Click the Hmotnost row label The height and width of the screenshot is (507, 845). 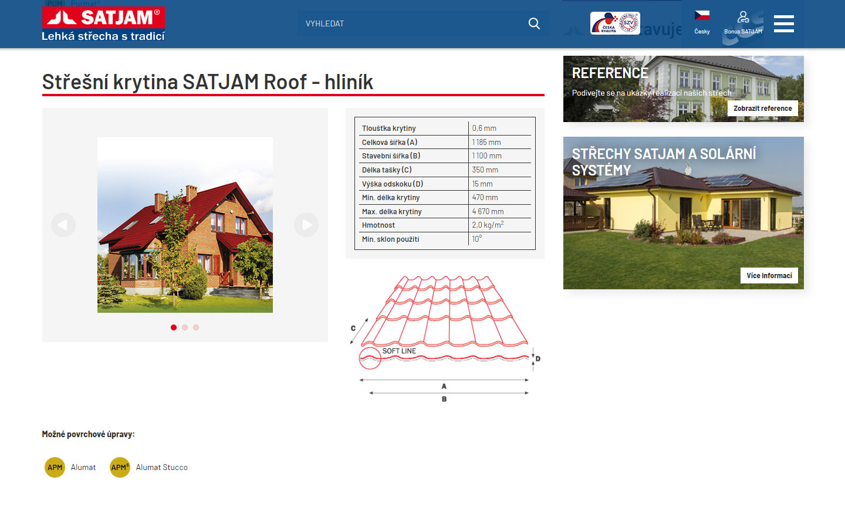(378, 225)
